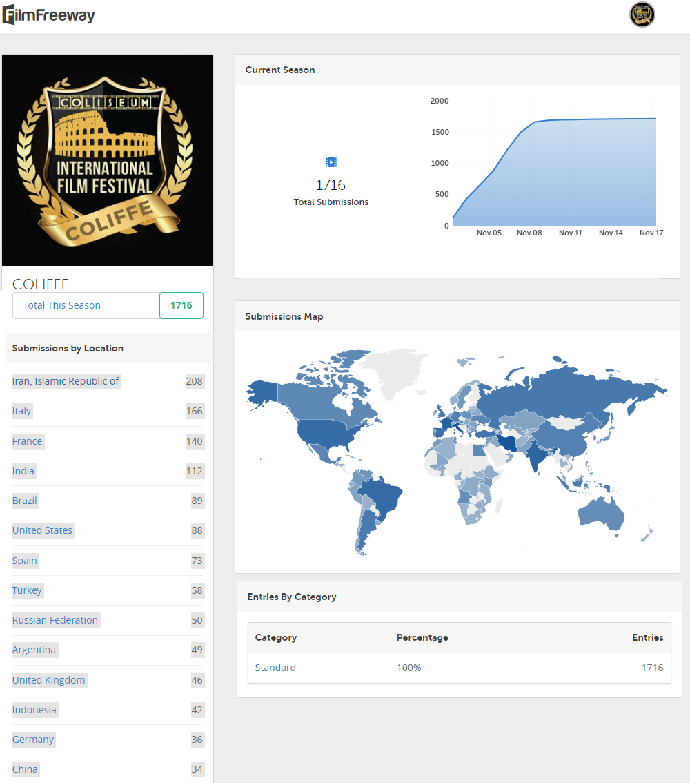The height and width of the screenshot is (783, 690).
Task: Open Germany submissions link
Action: (x=33, y=739)
